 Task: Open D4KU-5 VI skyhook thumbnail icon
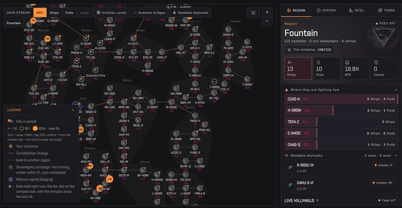click(x=291, y=185)
